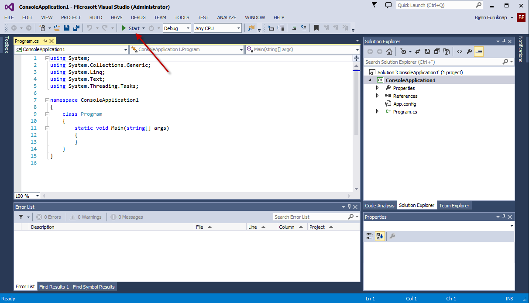Viewport: 529px width, 303px height.
Task: Open the Start button dropdown arrow
Action: click(144, 28)
